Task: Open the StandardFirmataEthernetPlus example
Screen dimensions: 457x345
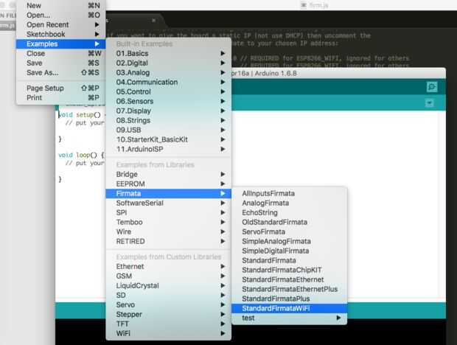Action: pyautogui.click(x=290, y=289)
